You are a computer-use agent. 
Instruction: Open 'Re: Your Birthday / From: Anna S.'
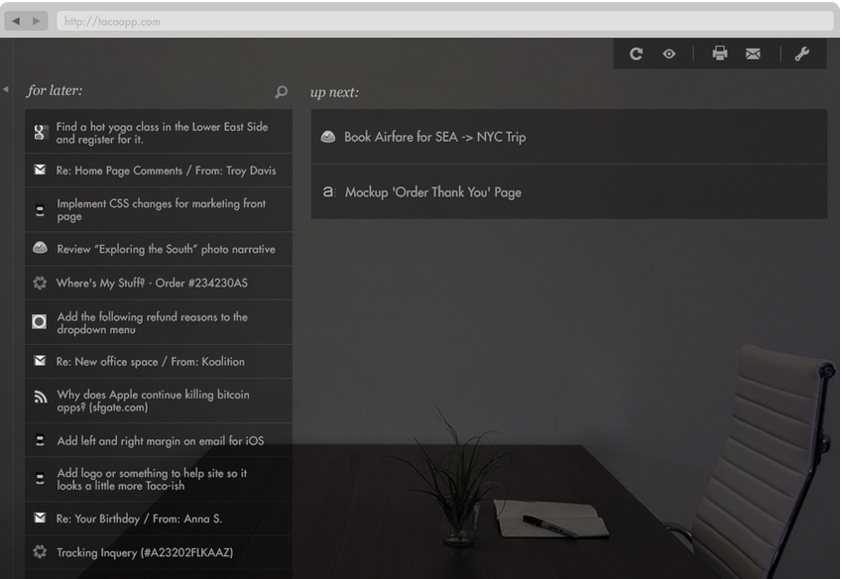159,519
